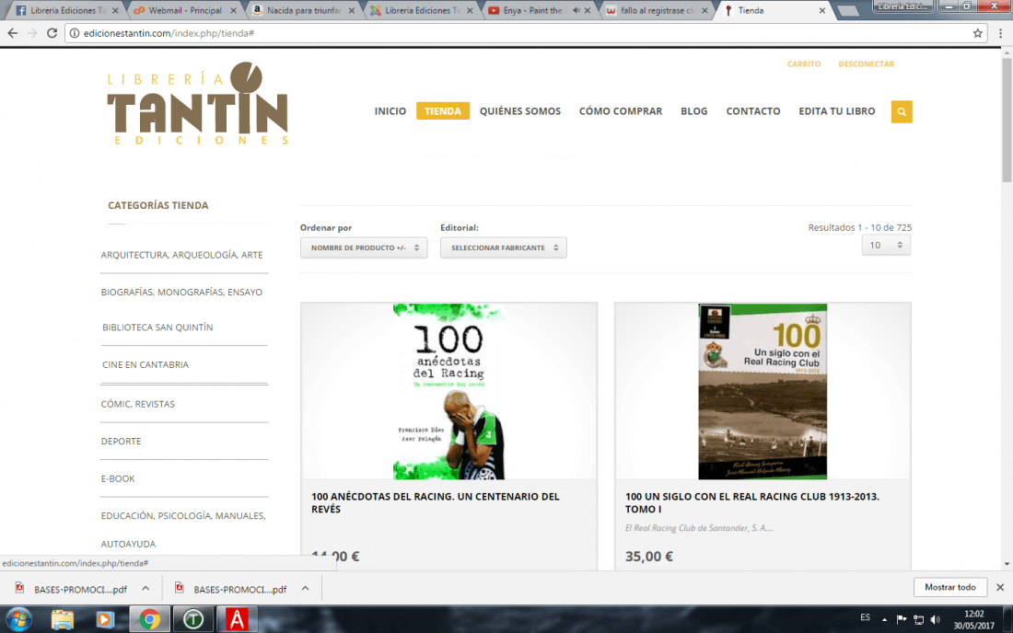Image resolution: width=1013 pixels, height=633 pixels.
Task: Switch to fallo al registrarse tab
Action: (657, 10)
